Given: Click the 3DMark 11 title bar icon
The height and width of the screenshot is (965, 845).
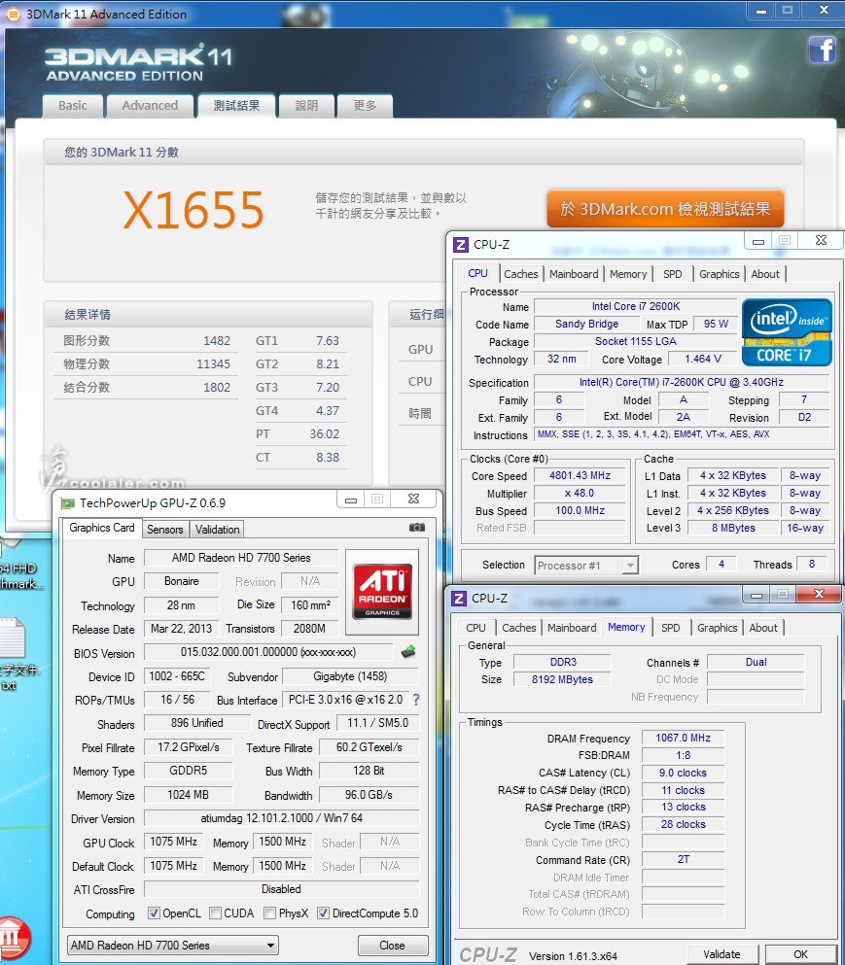Looking at the screenshot, I should pyautogui.click(x=13, y=14).
